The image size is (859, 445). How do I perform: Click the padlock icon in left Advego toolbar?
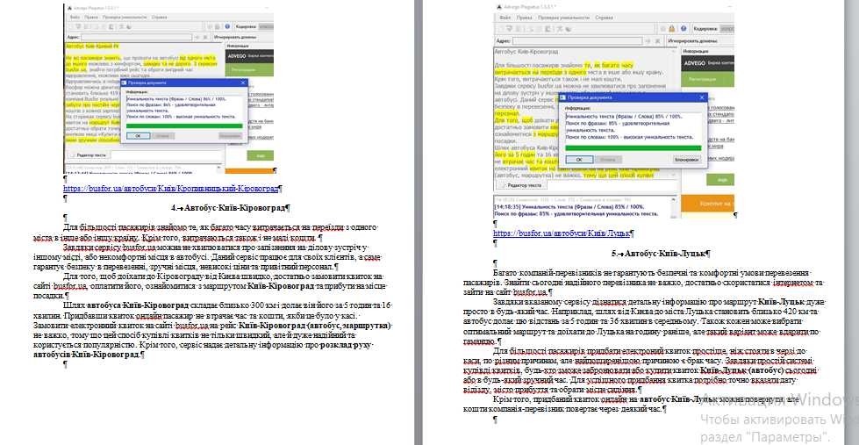pos(218,25)
